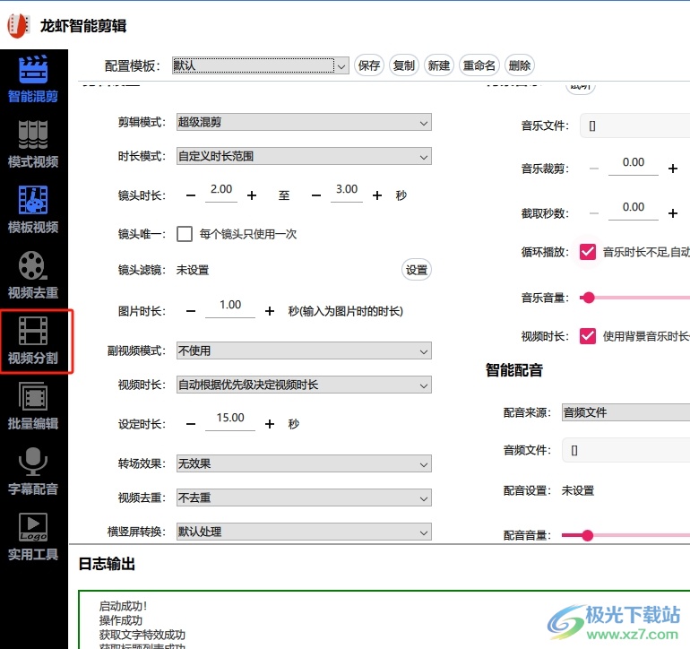Screen dimensions: 690x649
Task: Click the 设置 button for 镜头滤镜
Action: tap(416, 270)
